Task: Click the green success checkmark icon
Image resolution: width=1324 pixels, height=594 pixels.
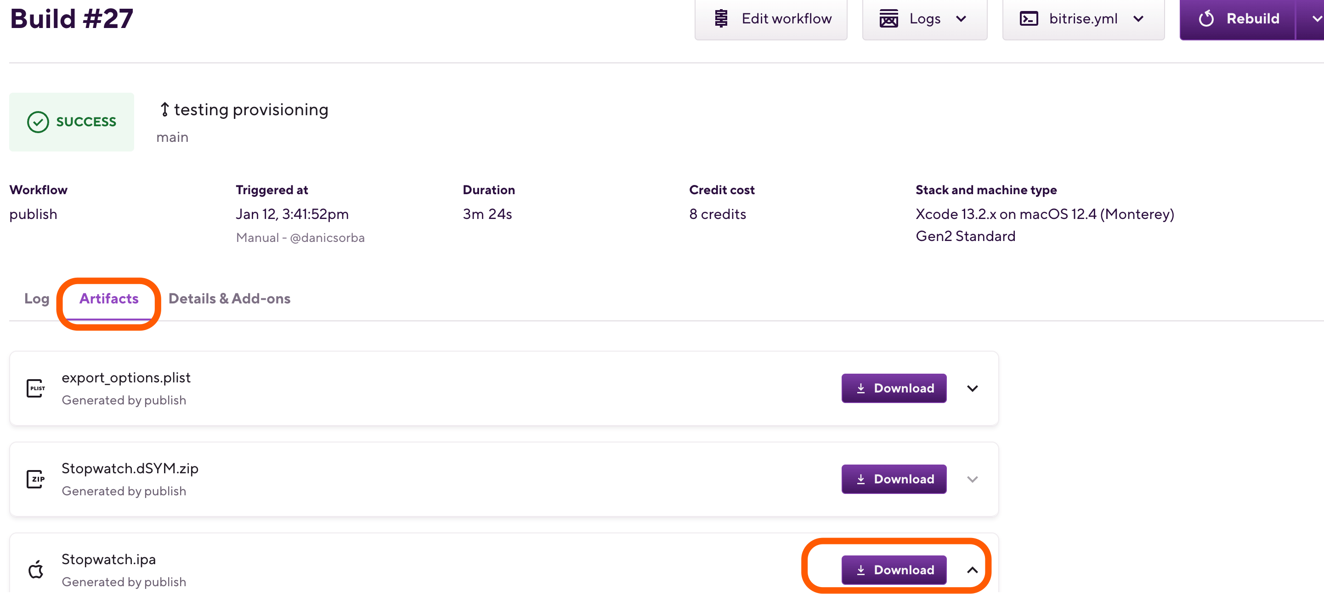Action: pos(38,122)
